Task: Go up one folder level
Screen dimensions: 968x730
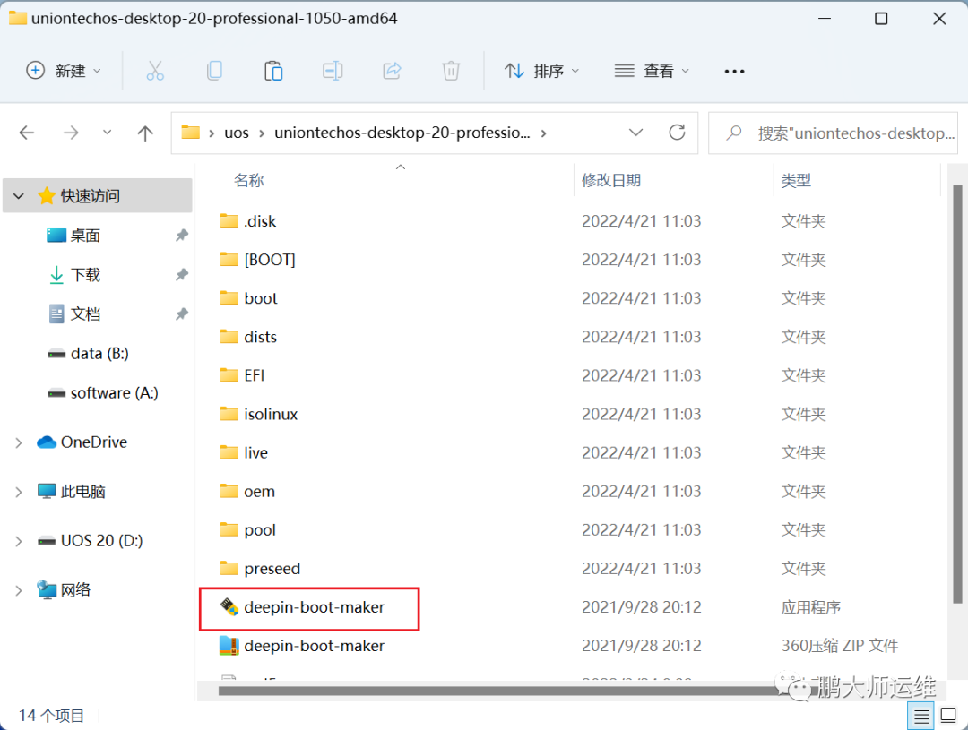Action: coord(145,133)
